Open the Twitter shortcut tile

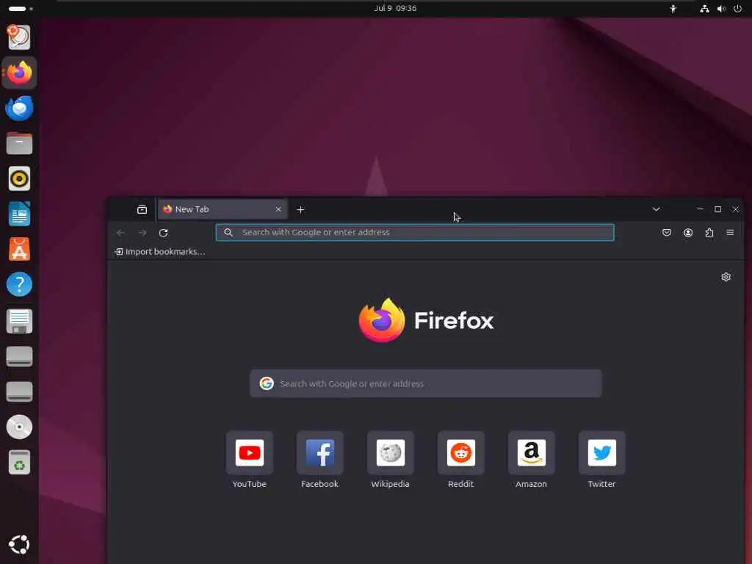[602, 452]
